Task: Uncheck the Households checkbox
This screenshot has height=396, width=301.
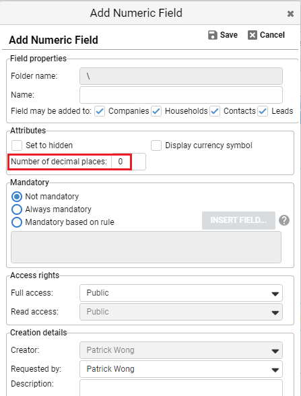Action: pyautogui.click(x=156, y=111)
